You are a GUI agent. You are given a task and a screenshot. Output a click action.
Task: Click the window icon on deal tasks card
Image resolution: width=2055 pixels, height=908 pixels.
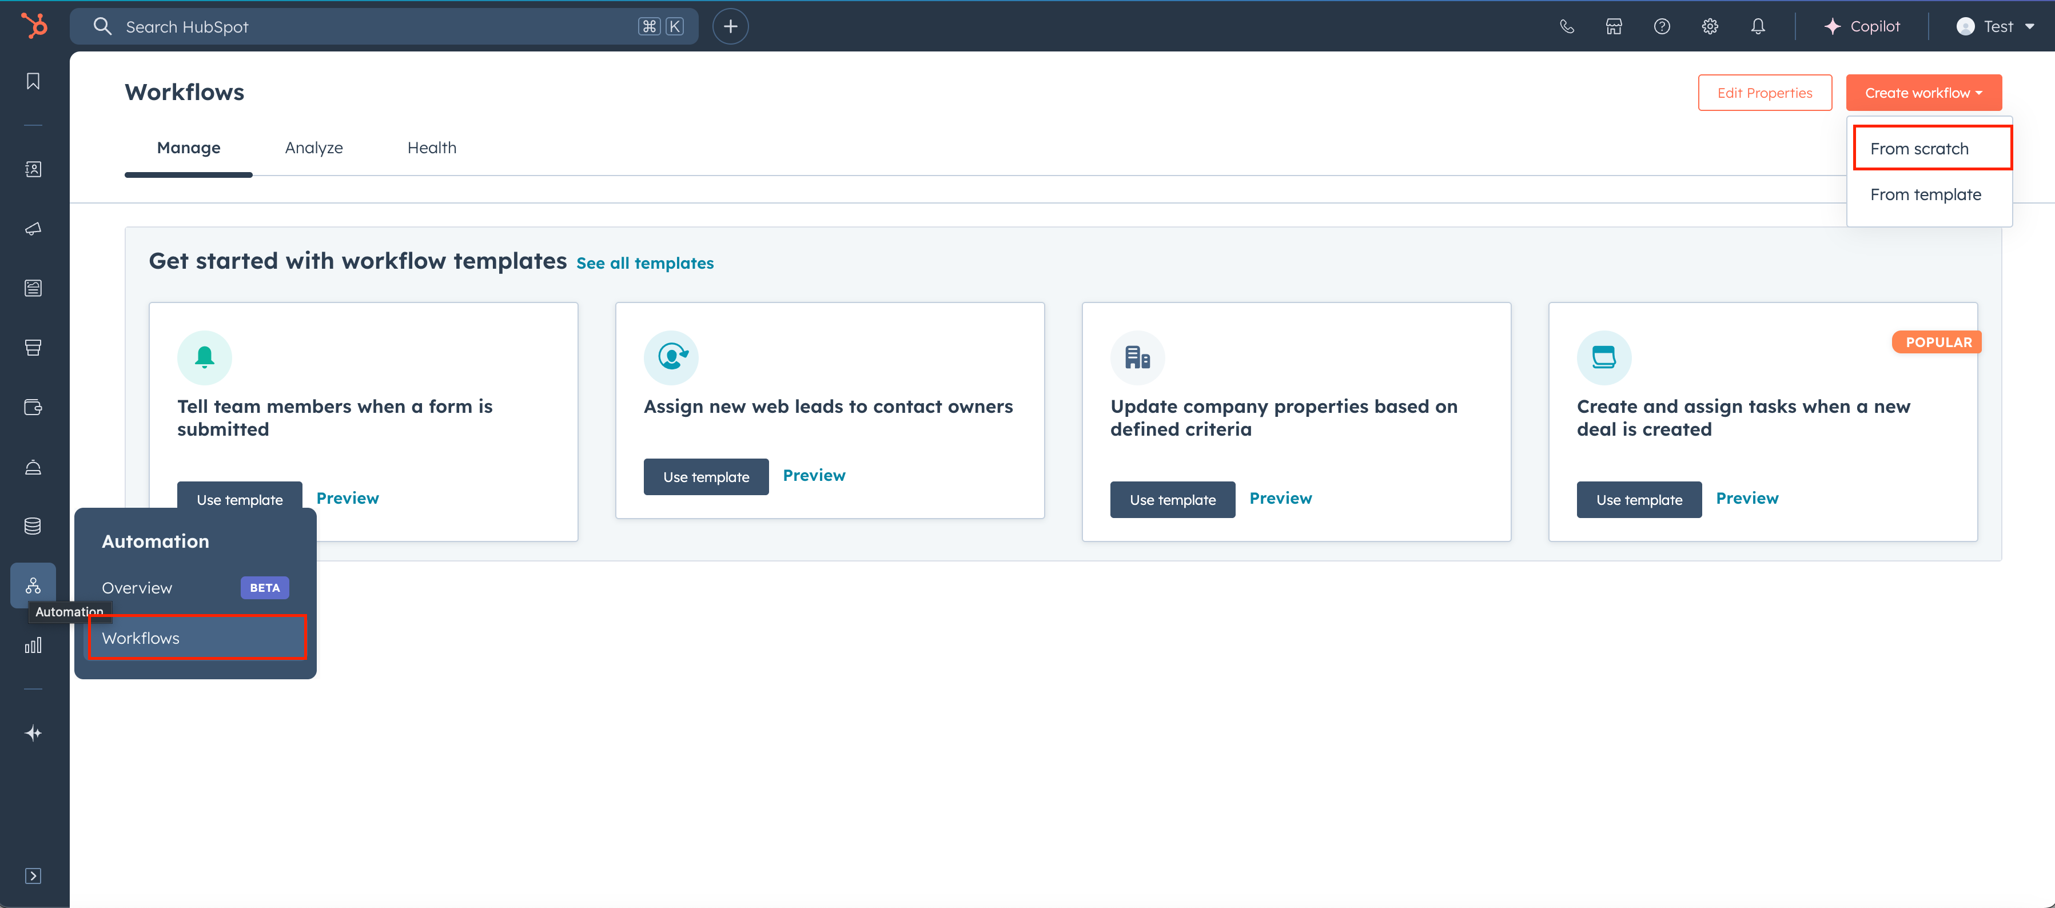(1604, 357)
